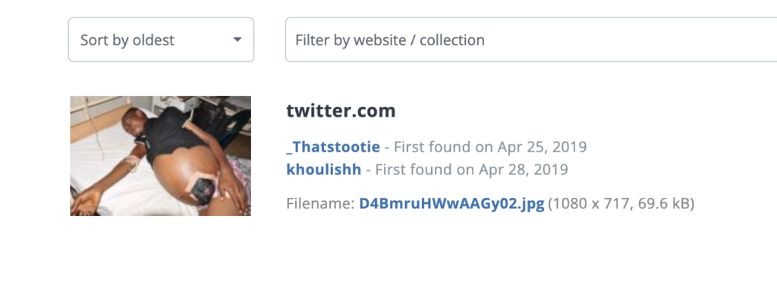Click the "First found on Apr 25, 2019" text
The image size is (777, 294).
pos(490,147)
